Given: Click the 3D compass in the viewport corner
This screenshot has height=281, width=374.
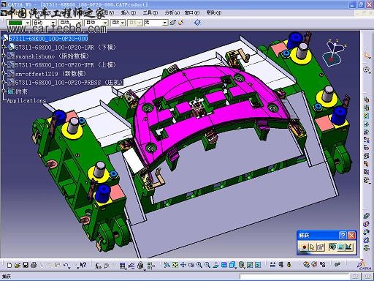Looking at the screenshot, I should [x=335, y=52].
